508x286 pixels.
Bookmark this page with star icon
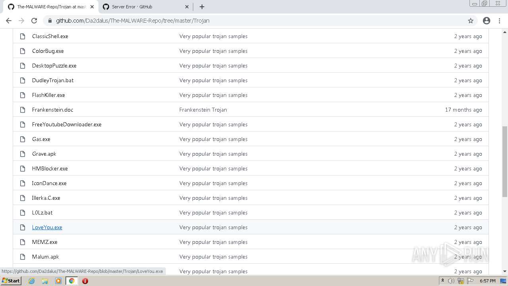(x=471, y=21)
